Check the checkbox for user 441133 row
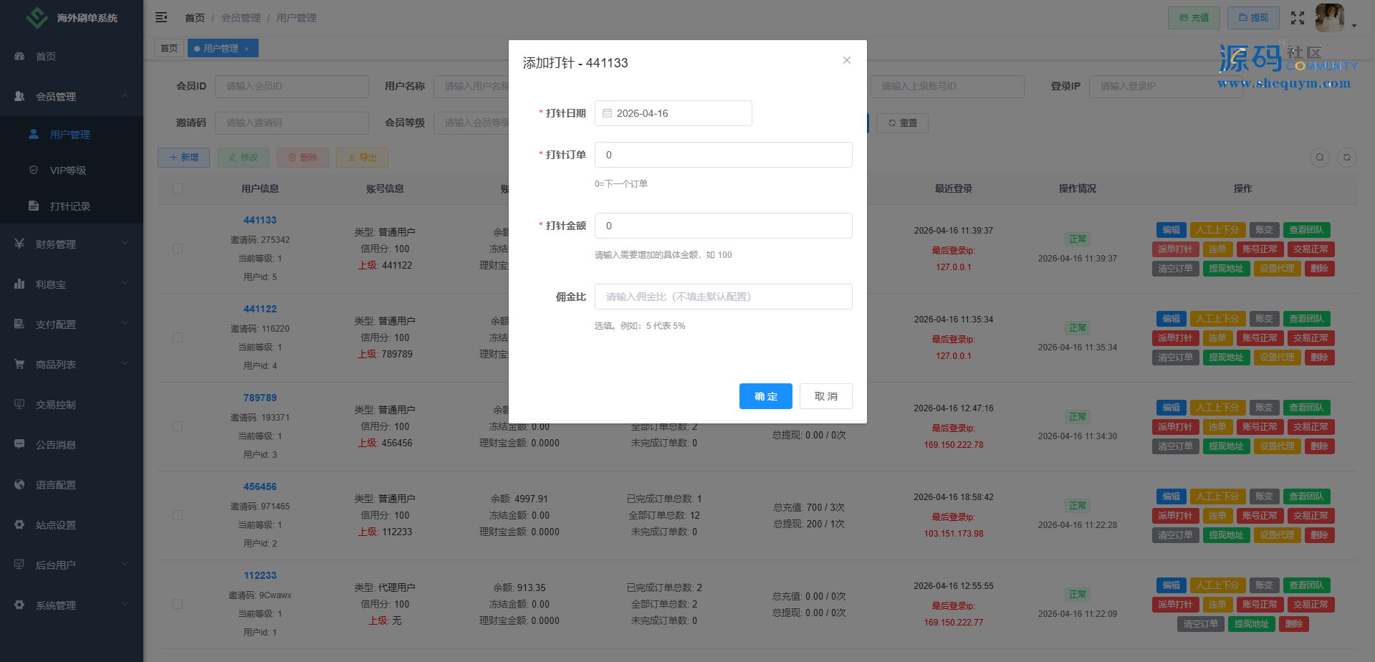The width and height of the screenshot is (1375, 662). [178, 249]
